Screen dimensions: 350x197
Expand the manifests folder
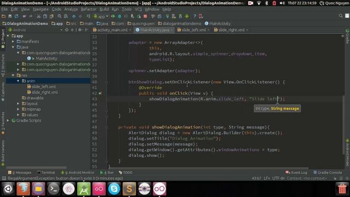[13, 42]
